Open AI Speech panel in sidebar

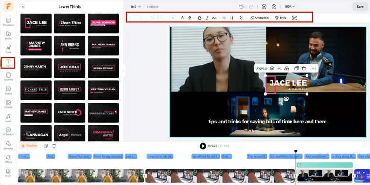8,132
